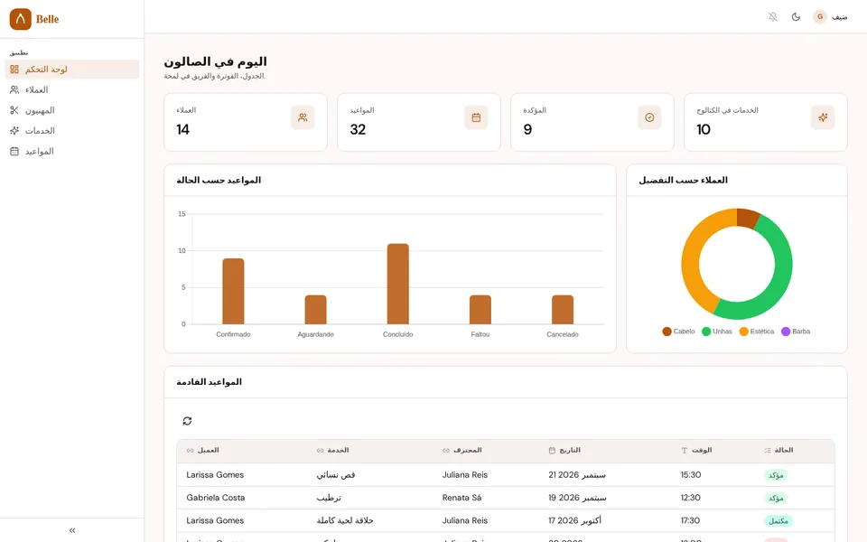Open المواعيد appointments sidebar item
Screen dimensions: 867x542
click(72, 151)
